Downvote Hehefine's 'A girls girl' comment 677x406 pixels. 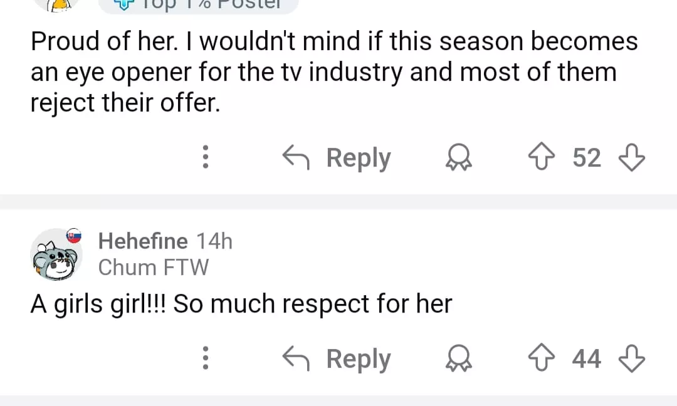tap(631, 359)
